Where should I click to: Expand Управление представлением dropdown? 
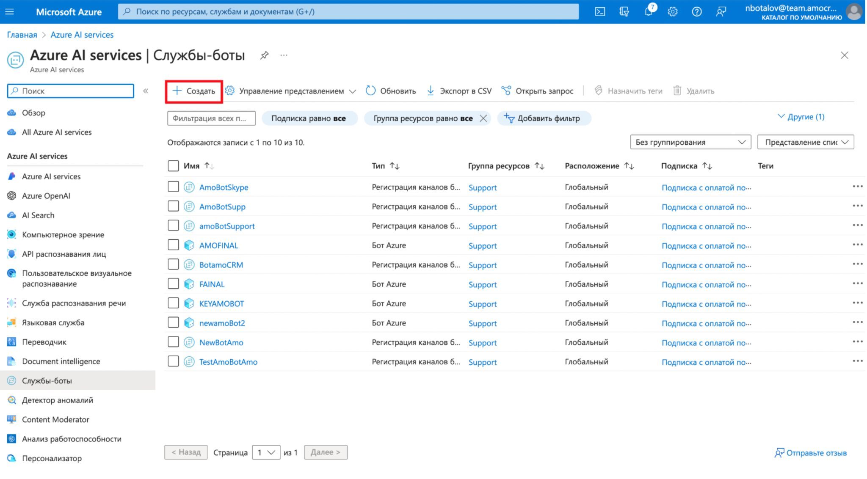point(291,91)
